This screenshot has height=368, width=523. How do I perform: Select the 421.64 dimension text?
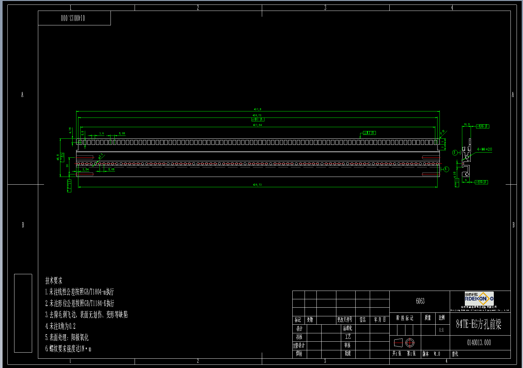click(257, 125)
